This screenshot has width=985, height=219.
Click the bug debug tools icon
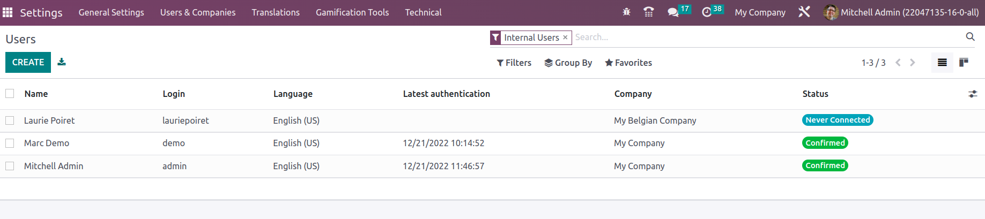(x=626, y=12)
